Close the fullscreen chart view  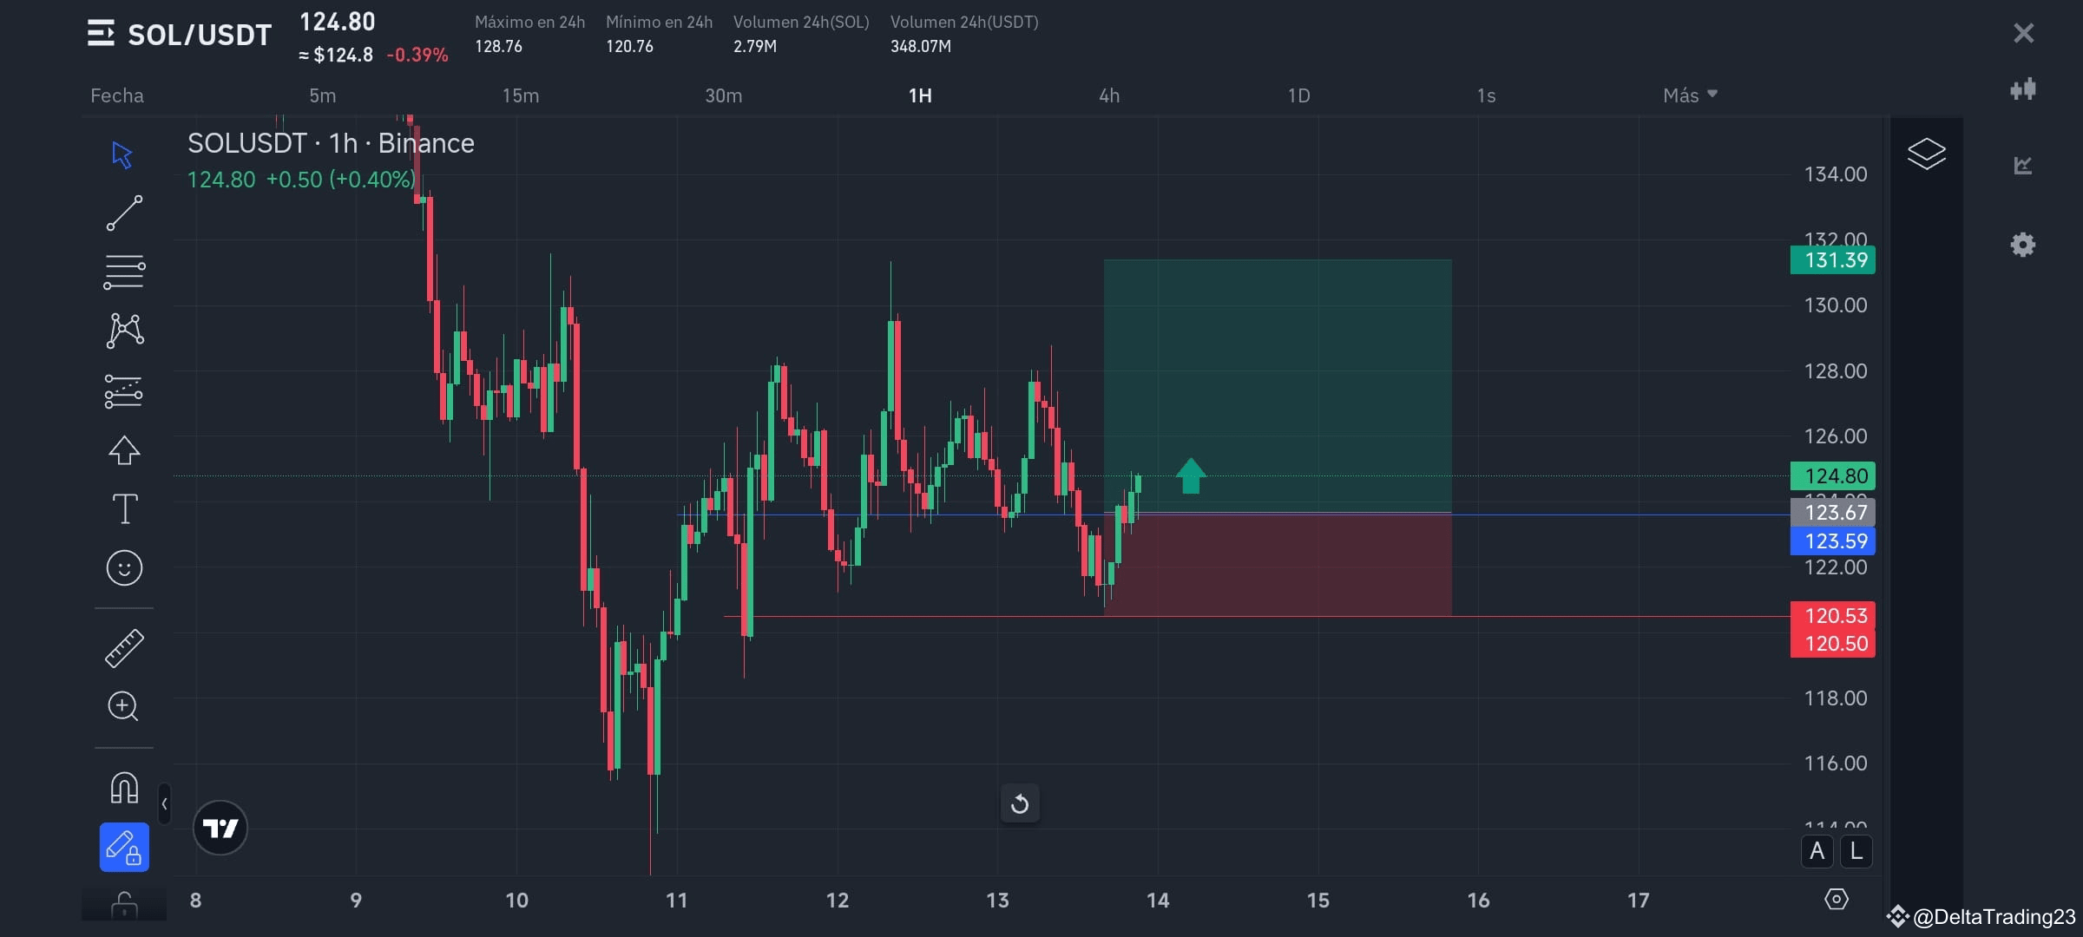pos(2023,33)
